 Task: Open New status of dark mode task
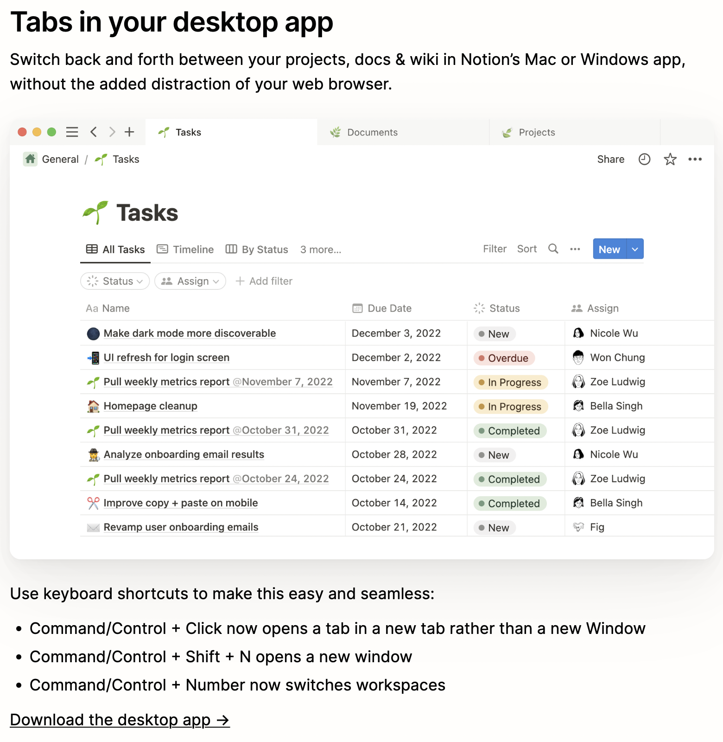494,334
